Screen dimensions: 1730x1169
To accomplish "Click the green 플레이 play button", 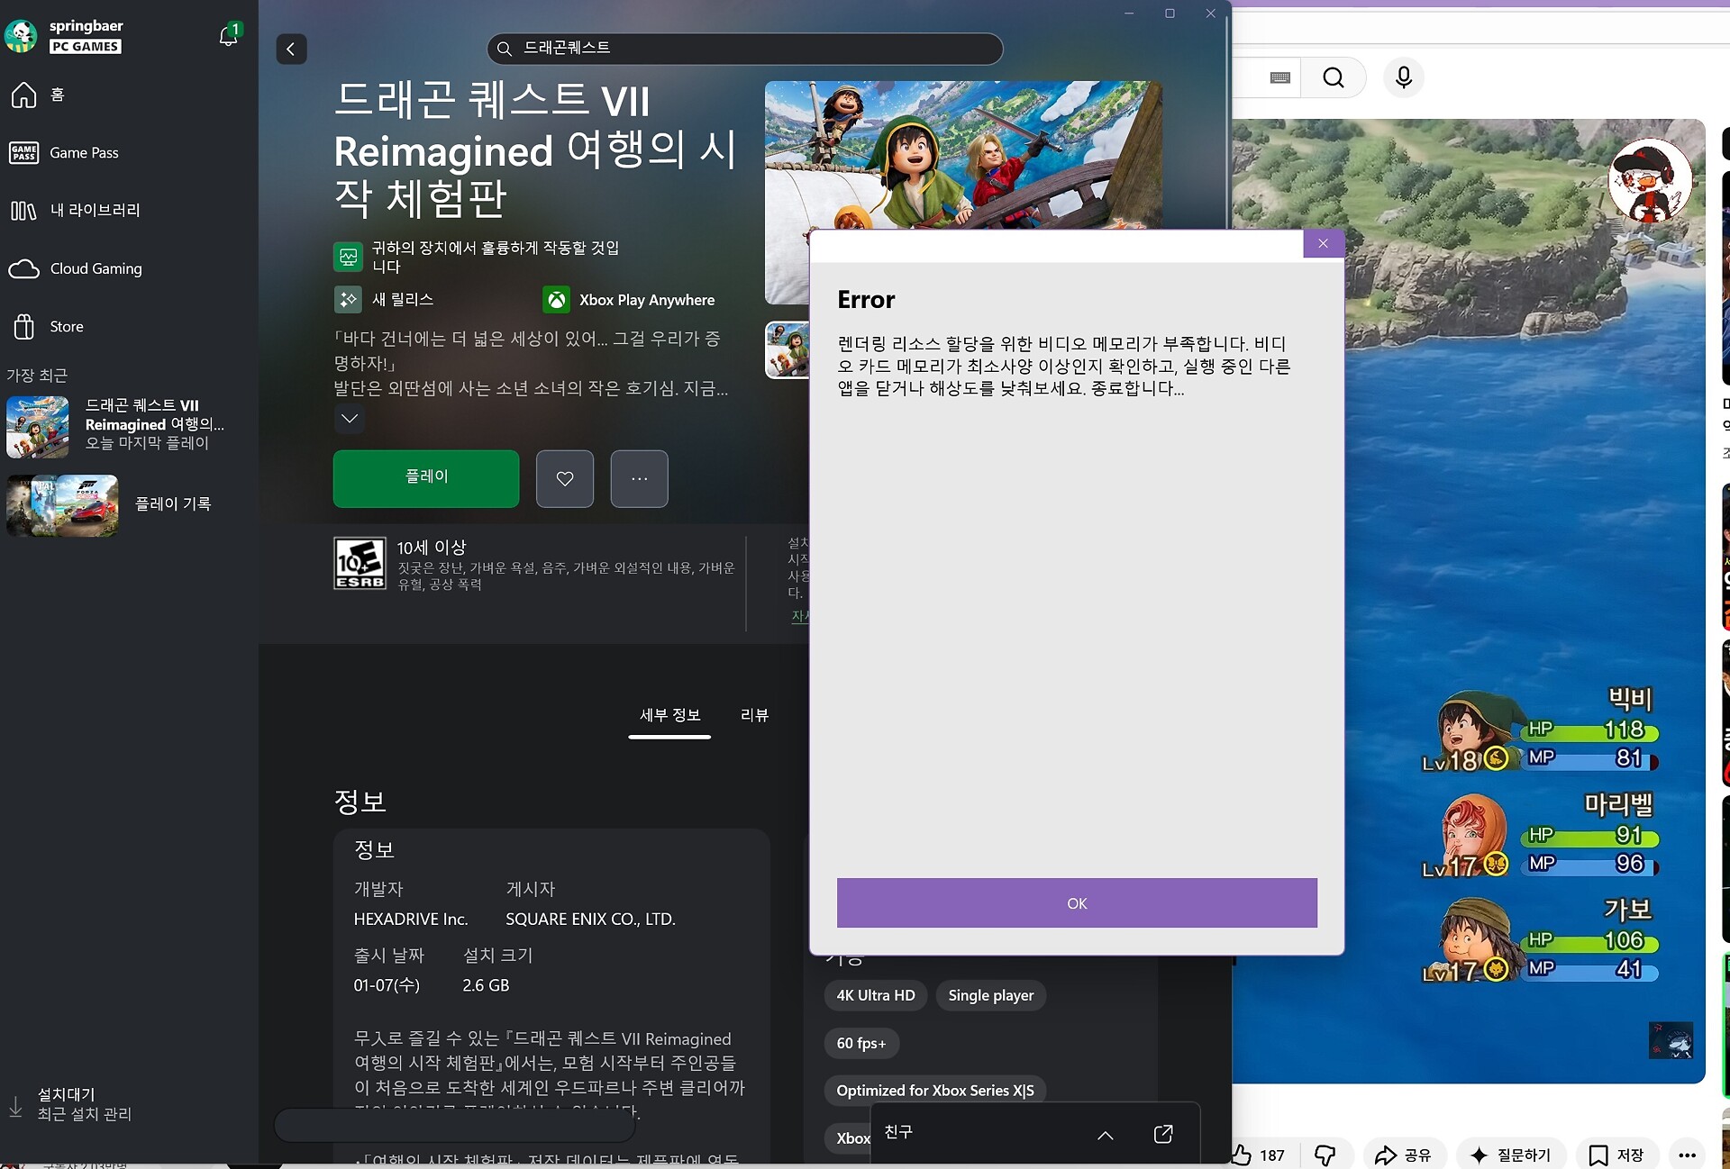I will [426, 478].
